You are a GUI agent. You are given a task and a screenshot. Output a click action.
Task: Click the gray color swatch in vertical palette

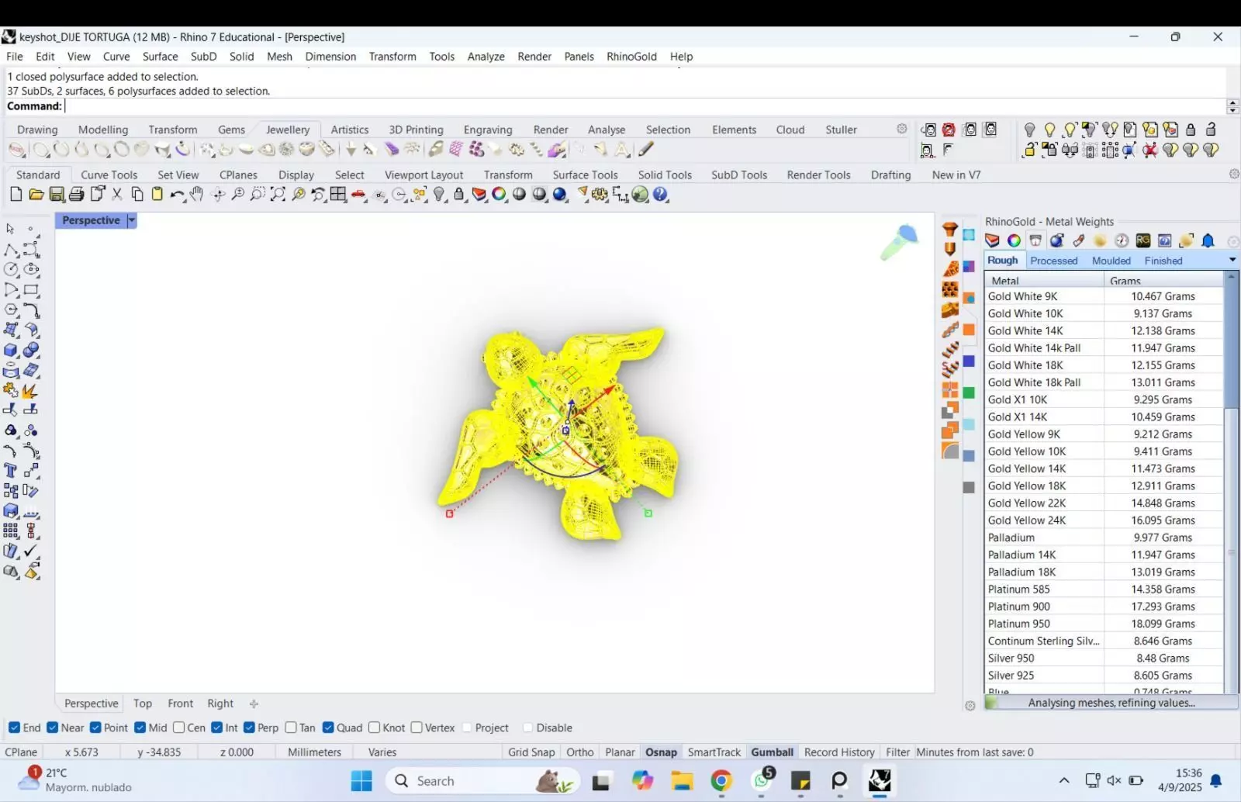969,487
